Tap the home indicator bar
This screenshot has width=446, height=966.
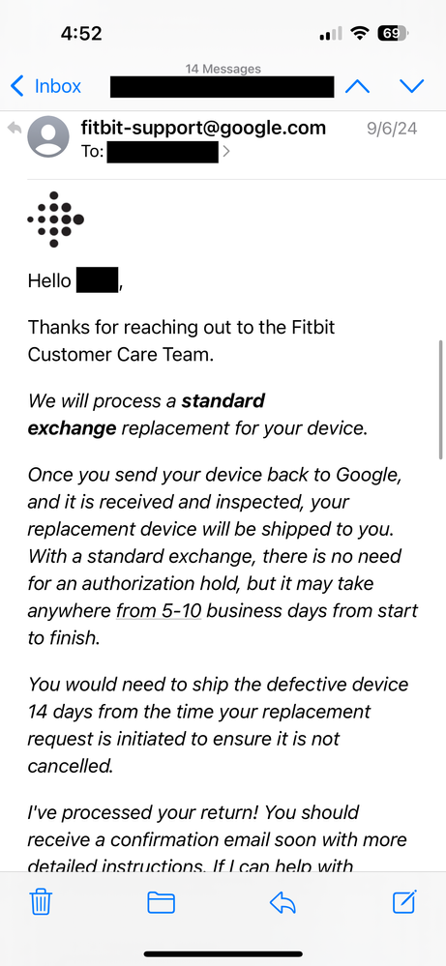click(223, 953)
